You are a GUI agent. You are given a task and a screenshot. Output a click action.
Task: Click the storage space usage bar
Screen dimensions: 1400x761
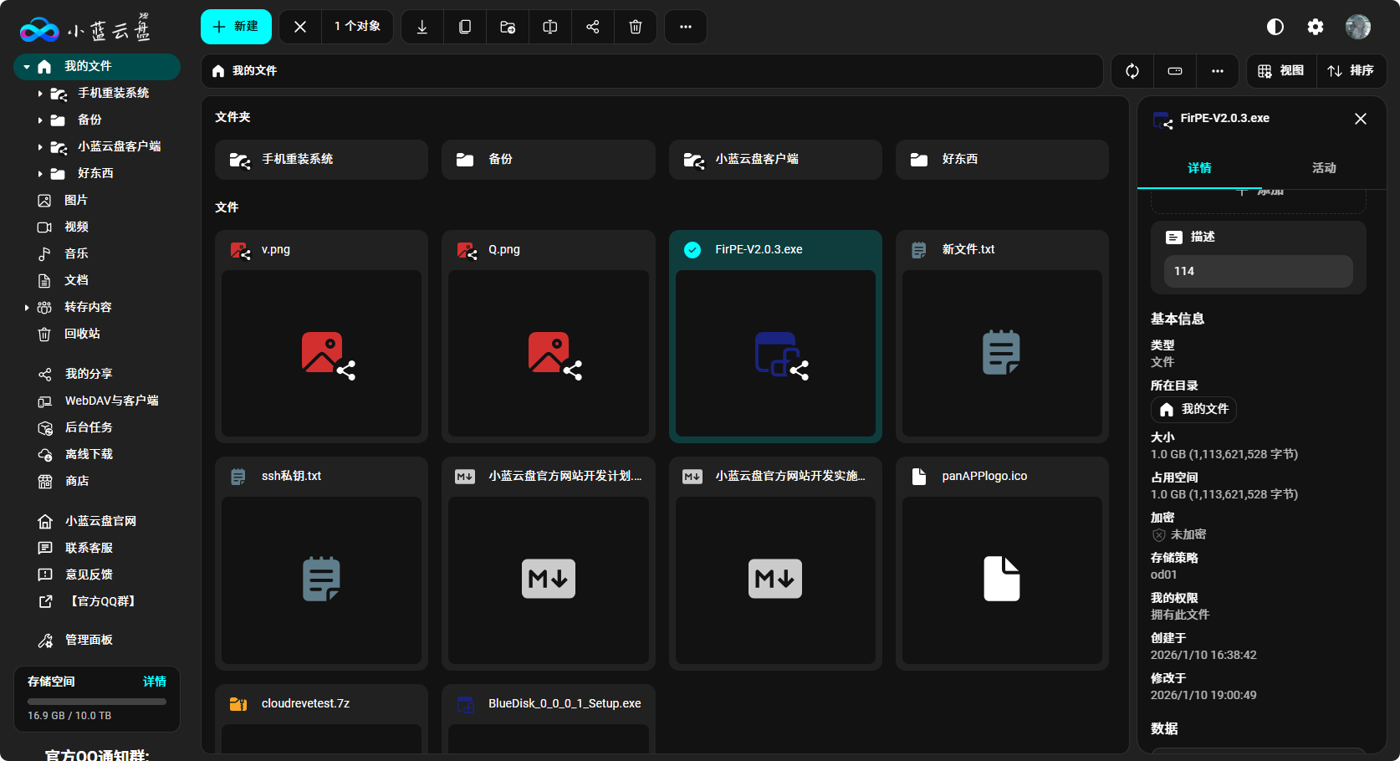(x=97, y=702)
